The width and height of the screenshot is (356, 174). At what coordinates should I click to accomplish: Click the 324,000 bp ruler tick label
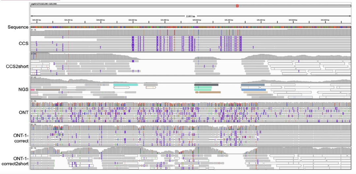[x=37, y=20]
